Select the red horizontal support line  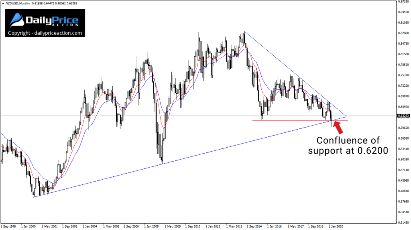pyautogui.click(x=300, y=120)
